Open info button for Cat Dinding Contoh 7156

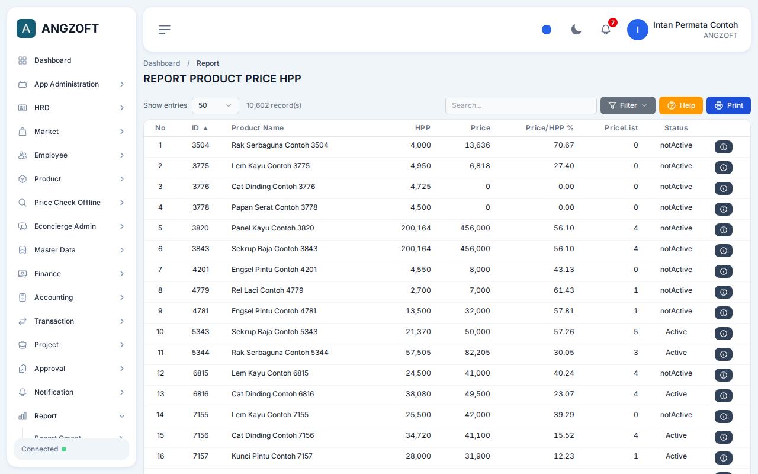(724, 437)
